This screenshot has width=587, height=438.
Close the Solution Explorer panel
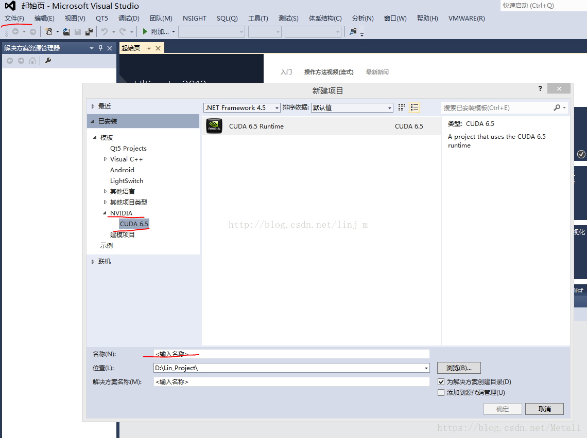[x=110, y=48]
